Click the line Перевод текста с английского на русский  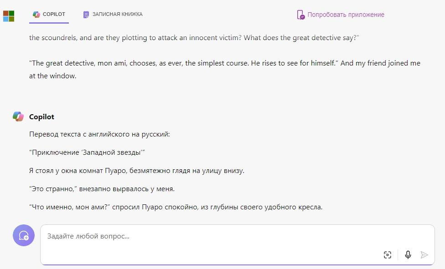tap(99, 134)
